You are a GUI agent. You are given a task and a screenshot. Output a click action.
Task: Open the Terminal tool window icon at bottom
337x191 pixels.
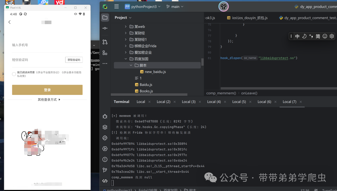coord(105,181)
